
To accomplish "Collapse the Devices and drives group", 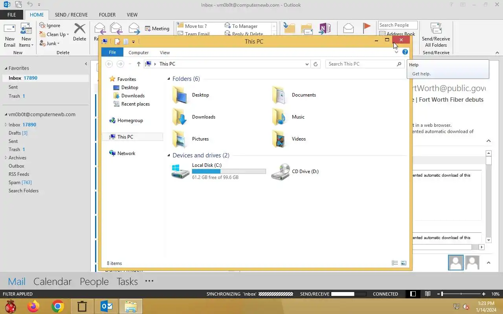I will pyautogui.click(x=169, y=155).
